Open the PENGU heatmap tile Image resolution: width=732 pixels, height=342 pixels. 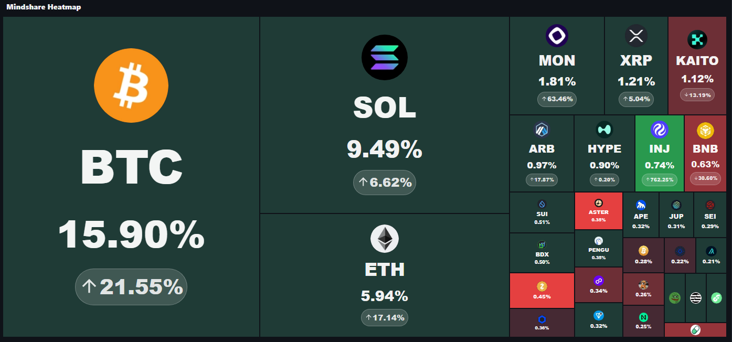pyautogui.click(x=598, y=248)
